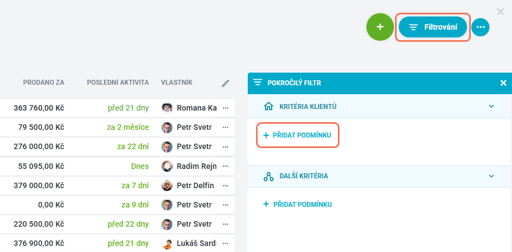Open row options for Lukáš Sardi row

click(225, 244)
